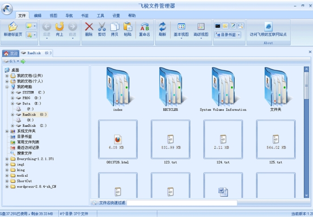Viewport: 313px width, 217px height.
Task: Click the green go arrow in address bar
Action: point(23,61)
